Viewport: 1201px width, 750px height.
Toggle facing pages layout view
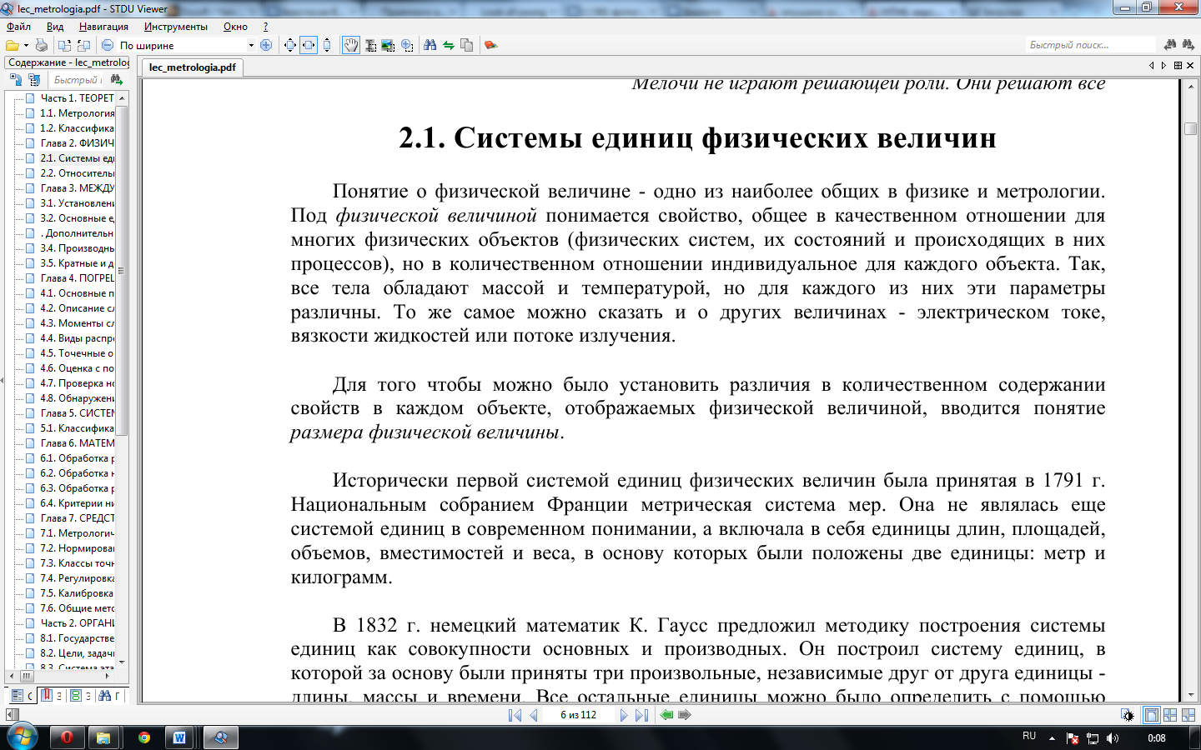(x=1170, y=715)
